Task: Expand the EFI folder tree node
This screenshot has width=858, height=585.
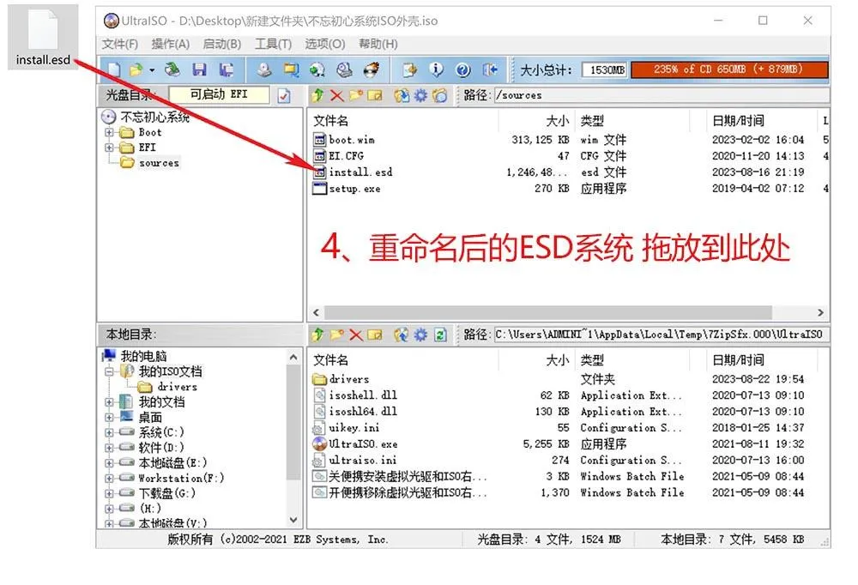Action: [109, 148]
